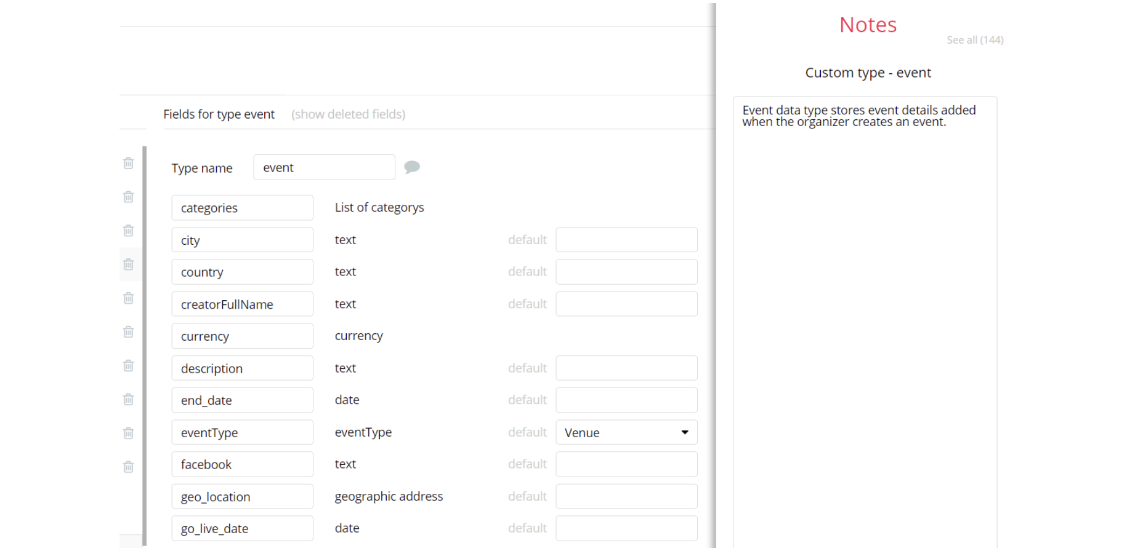Click the comment bubble icon beside Type name

412,167
